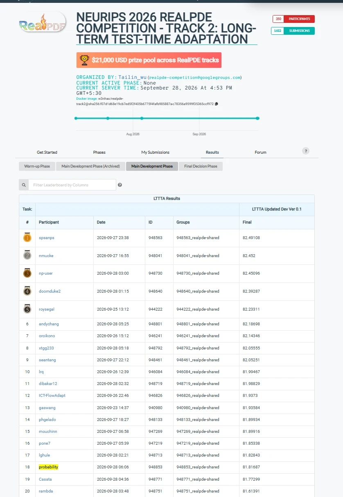Image resolution: width=343 pixels, height=497 pixels.
Task: Click the fourth-place medal icon
Action: (x=27, y=291)
